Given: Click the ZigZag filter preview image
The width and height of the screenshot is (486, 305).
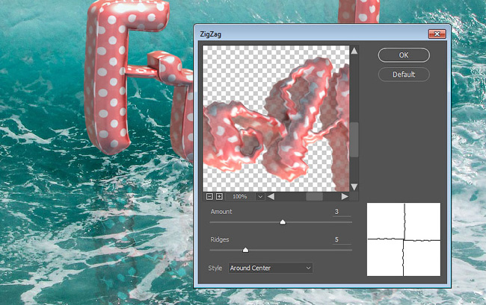Looking at the screenshot, I should pos(276,119).
